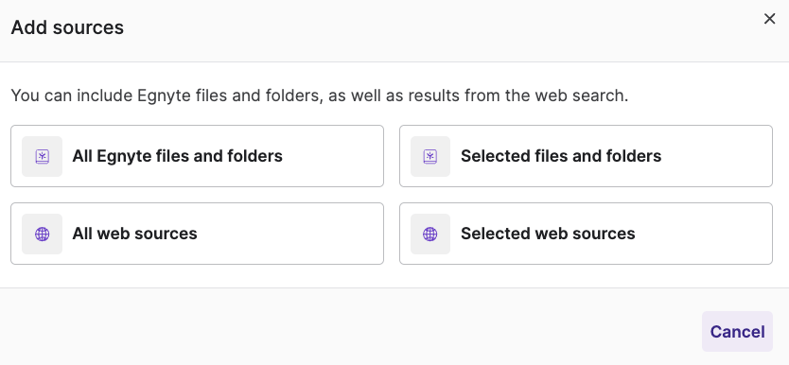The height and width of the screenshot is (365, 789).
Task: Pick the All web sources option
Action: (197, 234)
